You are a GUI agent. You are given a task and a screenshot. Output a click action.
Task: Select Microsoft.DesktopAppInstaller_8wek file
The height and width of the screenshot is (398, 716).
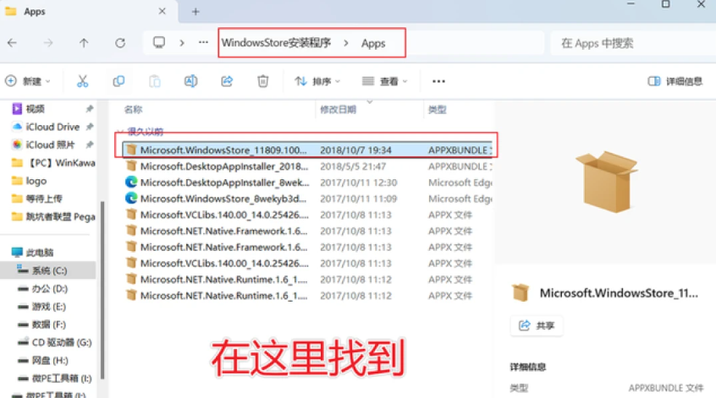click(x=307, y=183)
